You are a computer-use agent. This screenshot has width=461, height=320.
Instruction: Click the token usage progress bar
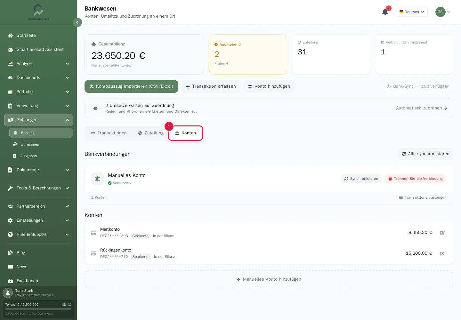38,309
